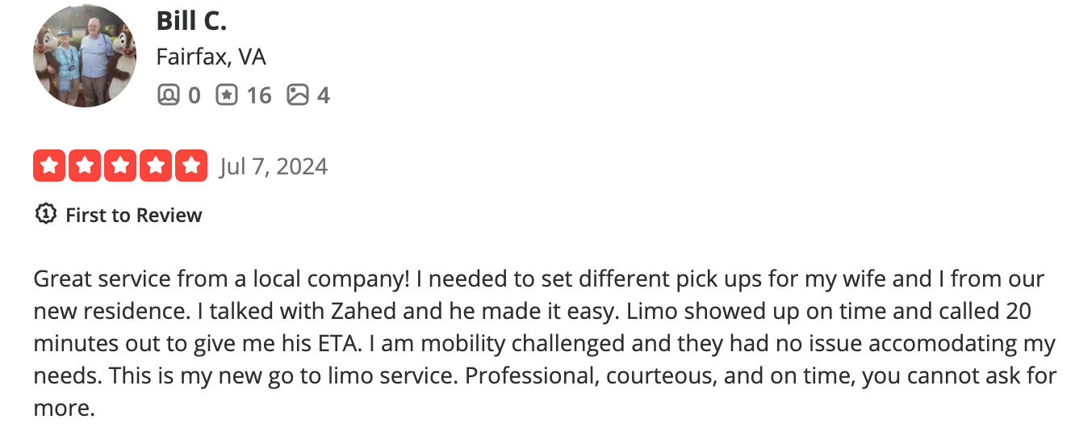Click the first red rating star
Screen dimensions: 1075x436
pyautogui.click(x=49, y=166)
